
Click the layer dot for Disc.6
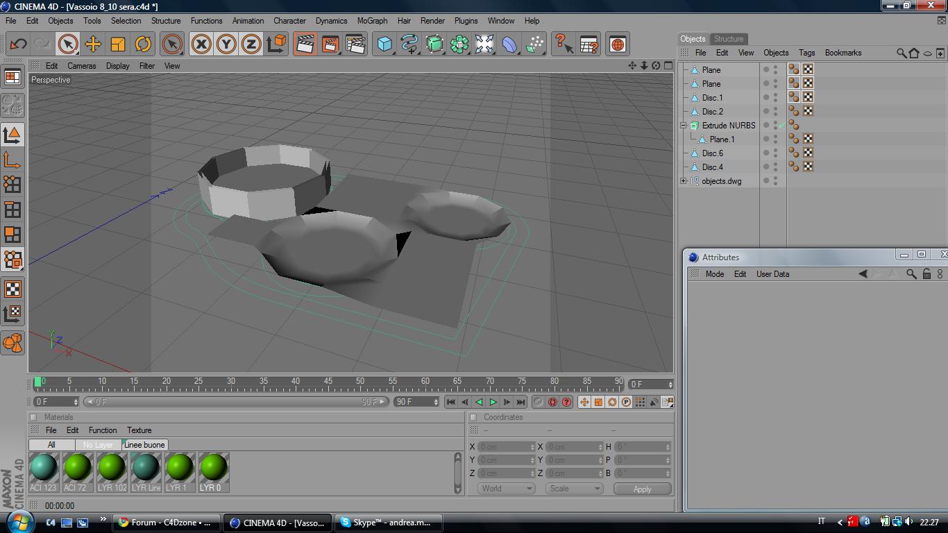(766, 153)
